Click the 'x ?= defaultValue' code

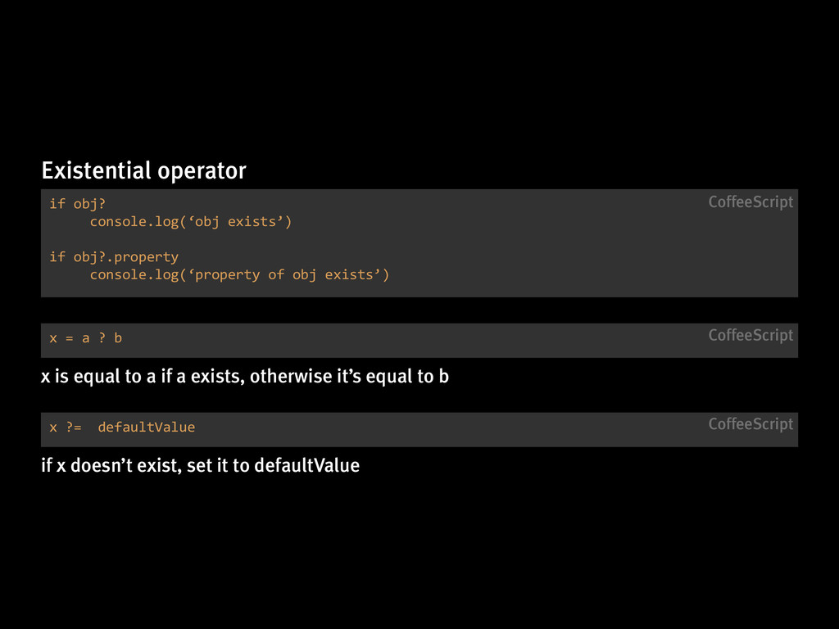122,428
